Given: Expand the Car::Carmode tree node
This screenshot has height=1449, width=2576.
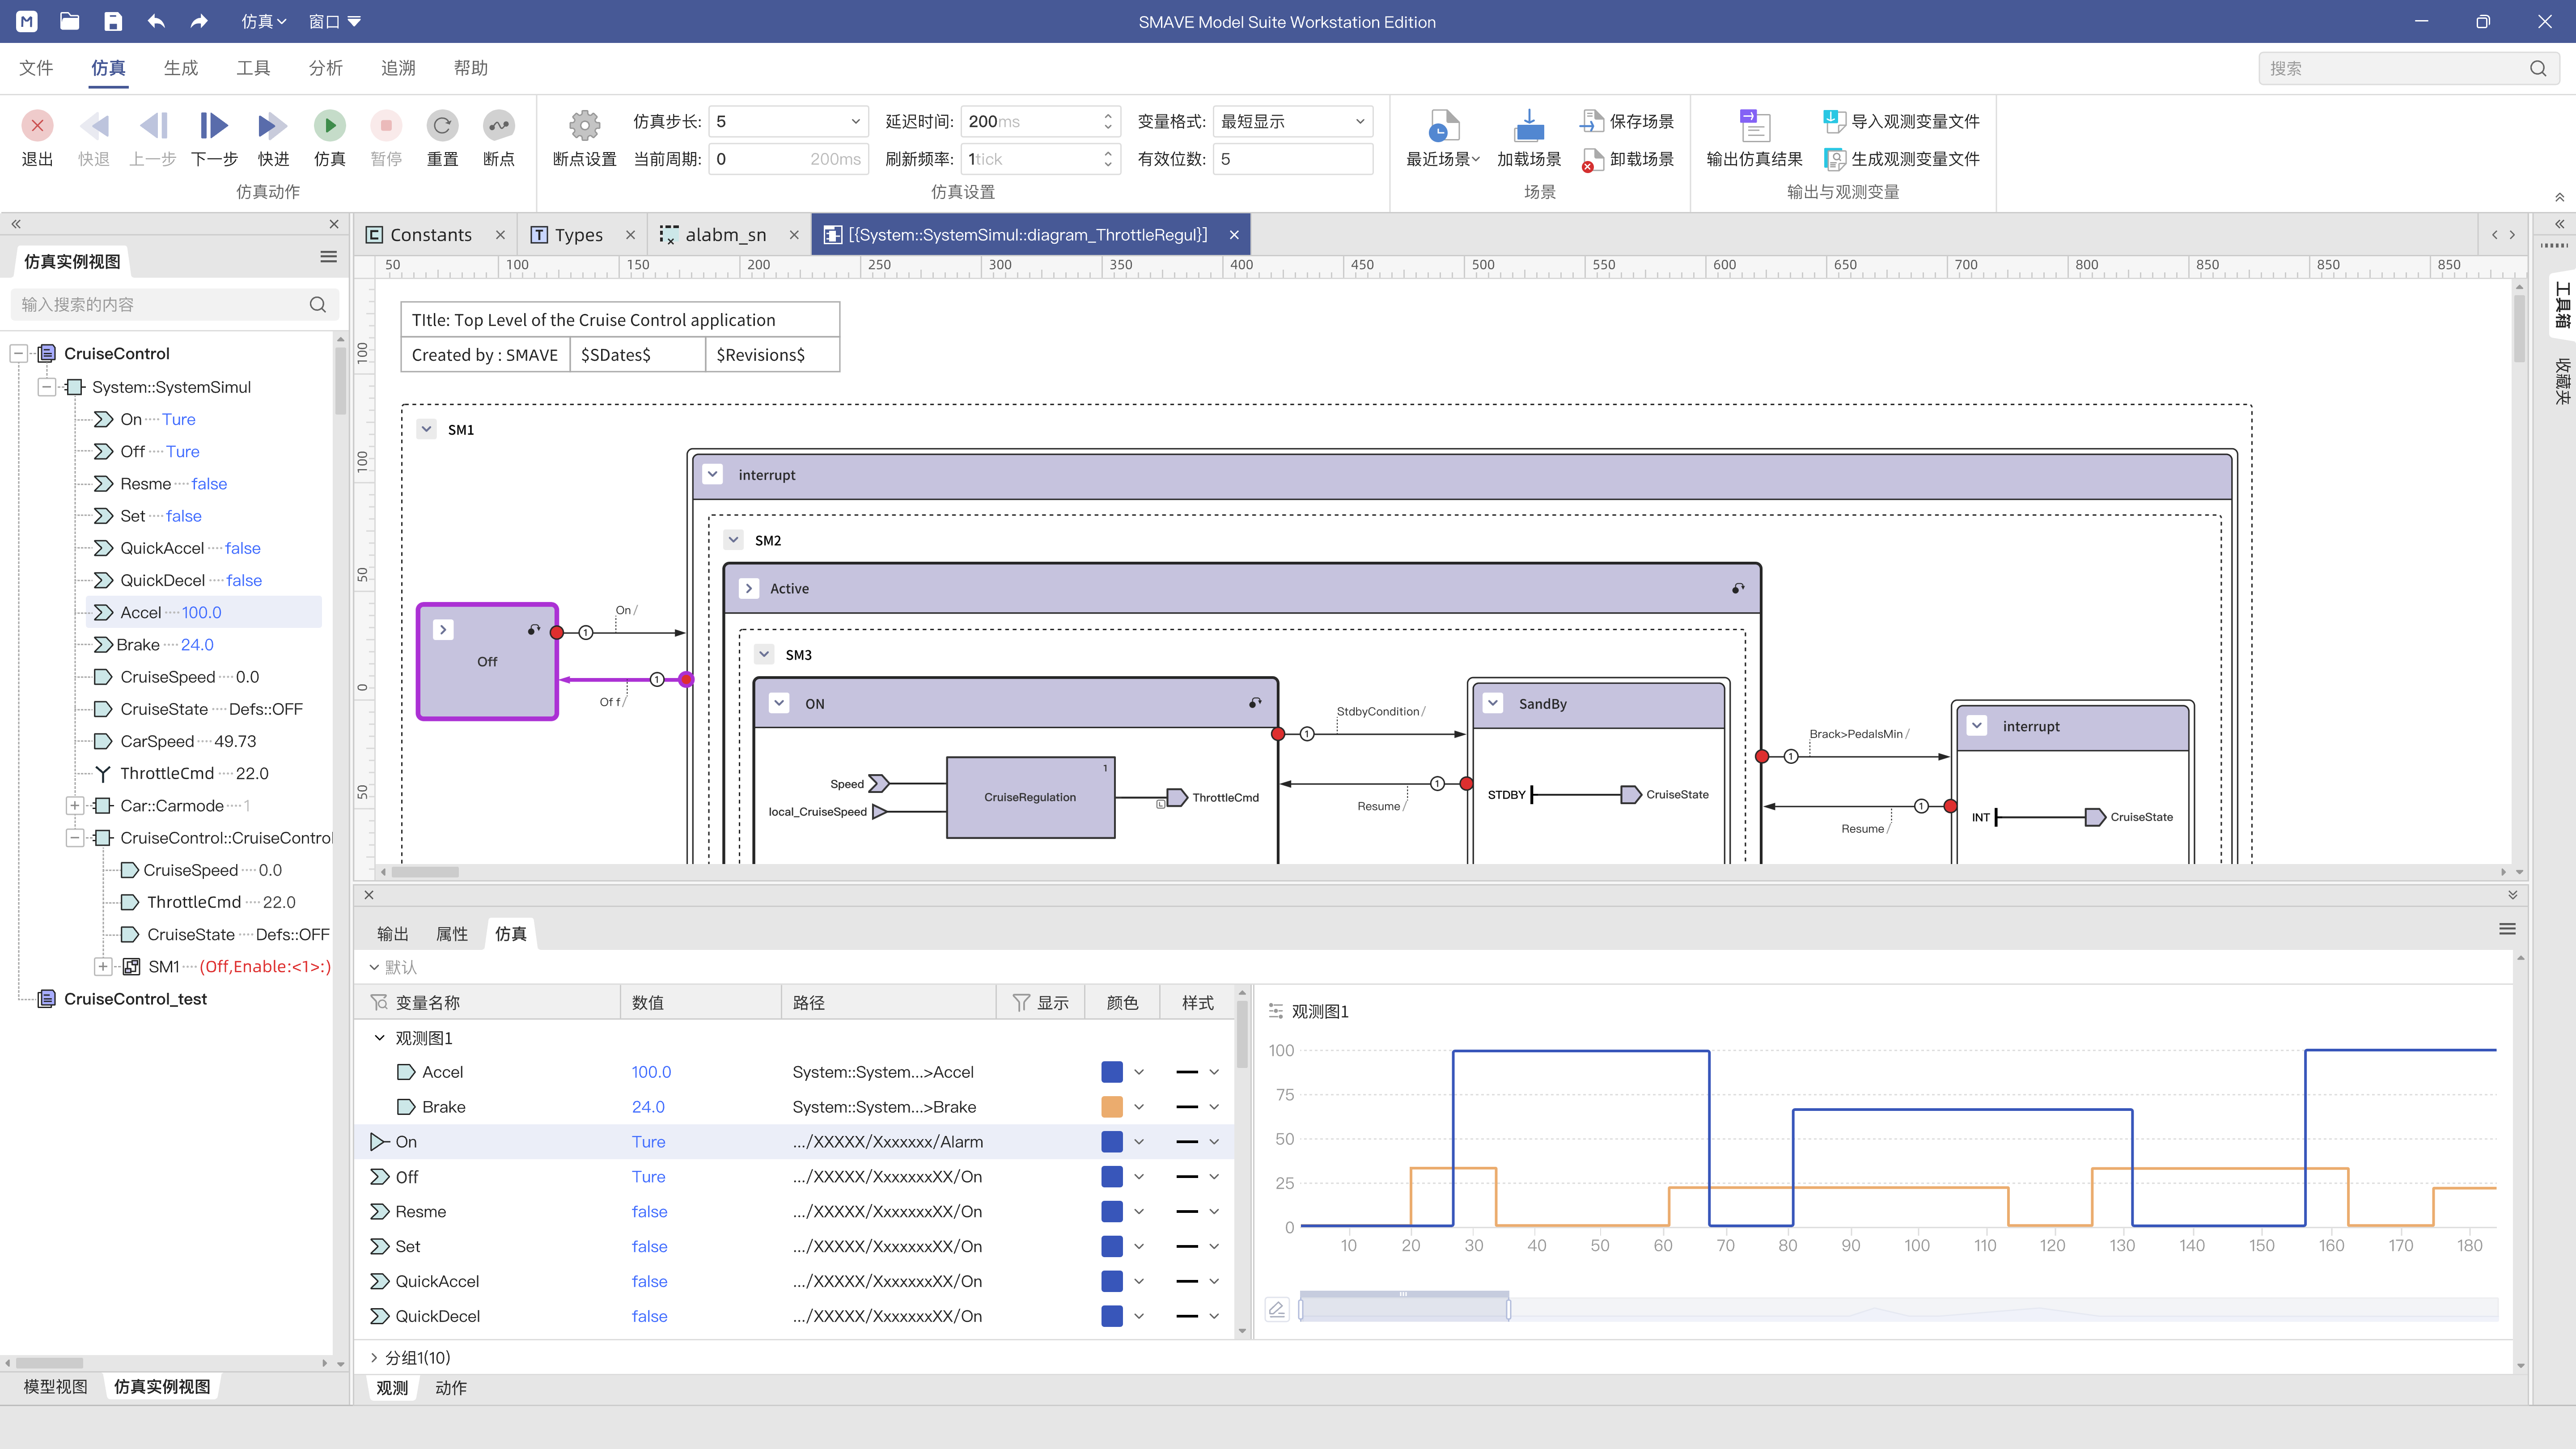Looking at the screenshot, I should (x=75, y=805).
